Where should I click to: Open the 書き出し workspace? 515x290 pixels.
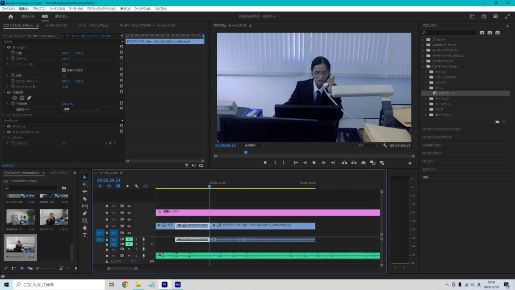[61, 16]
